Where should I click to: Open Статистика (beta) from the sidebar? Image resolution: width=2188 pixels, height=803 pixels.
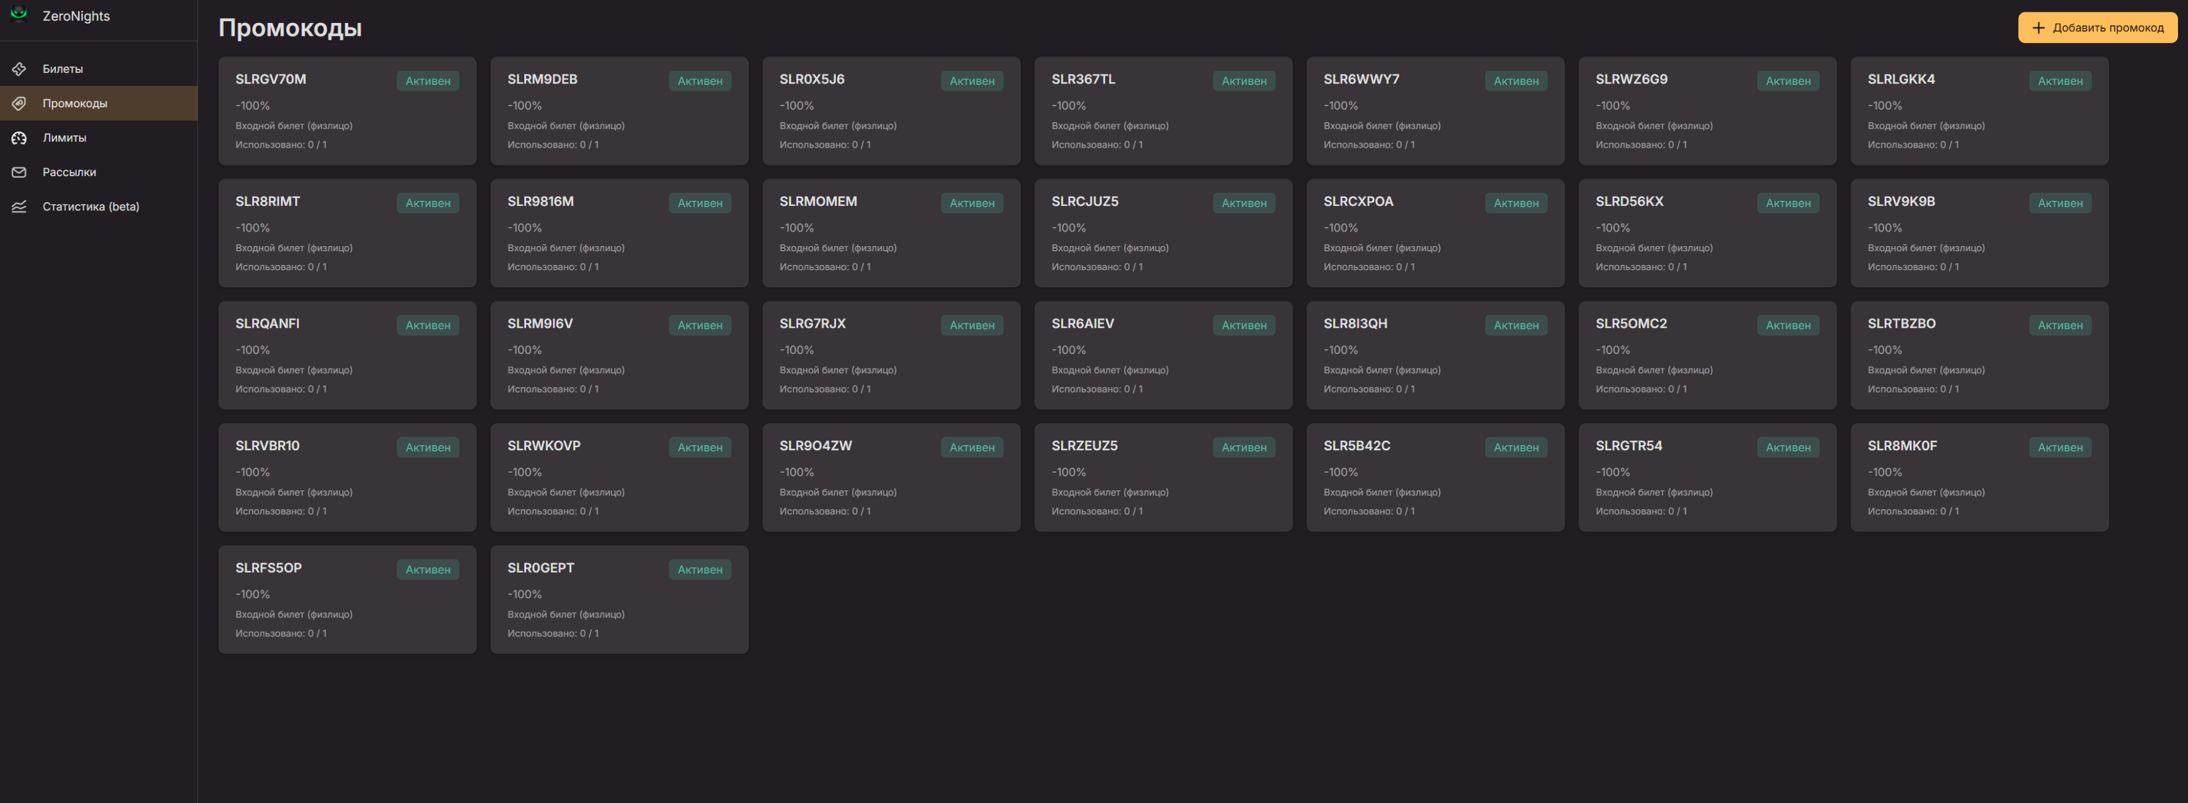[x=98, y=206]
